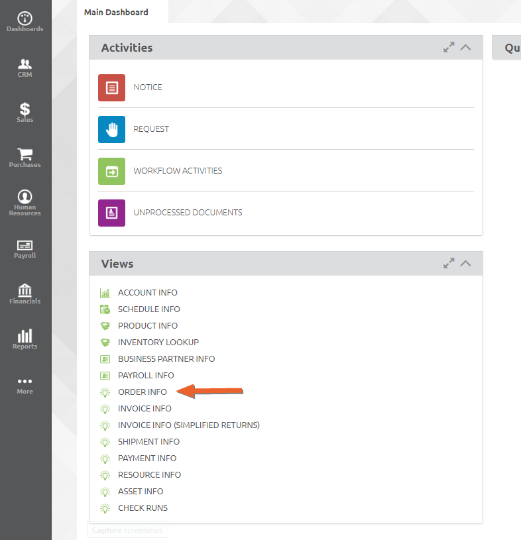Click the Capture screenshot button
Screen dimensions: 521x540
coord(129,530)
